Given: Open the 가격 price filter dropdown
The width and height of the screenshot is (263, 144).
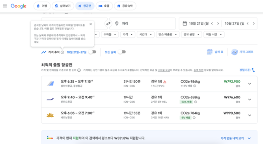Looking at the screenshot, I should 128,35.
